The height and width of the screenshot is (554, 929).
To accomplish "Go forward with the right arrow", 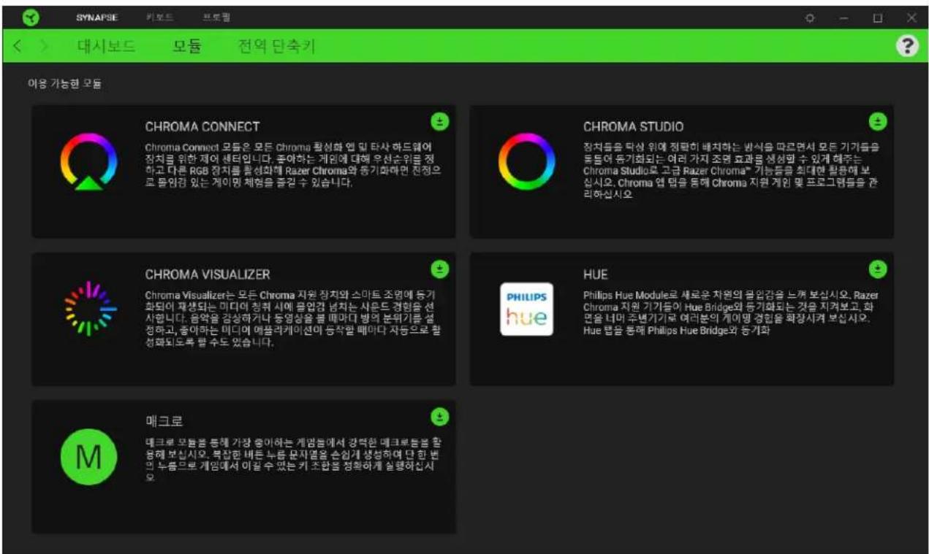I will point(45,47).
